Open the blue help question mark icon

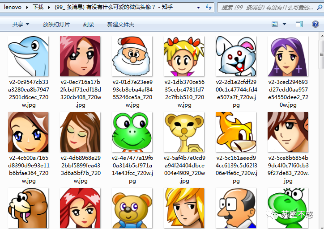pos(315,24)
